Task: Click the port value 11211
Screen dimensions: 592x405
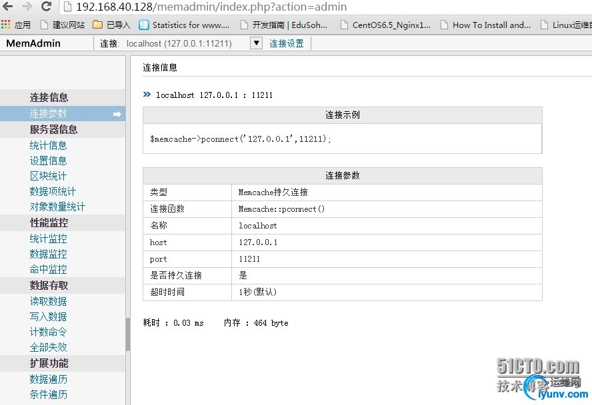Action: point(249,258)
